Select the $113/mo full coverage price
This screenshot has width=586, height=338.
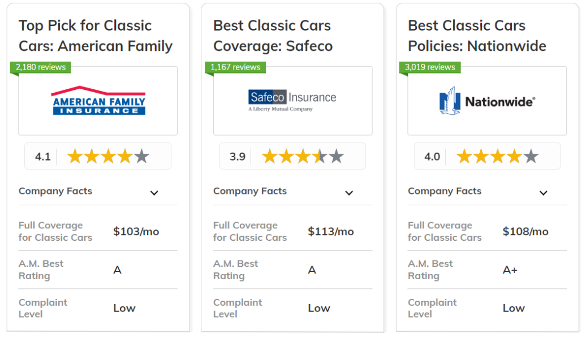(x=331, y=232)
